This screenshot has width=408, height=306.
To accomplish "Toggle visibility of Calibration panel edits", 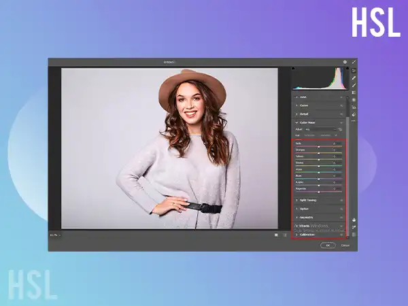I will coord(341,235).
